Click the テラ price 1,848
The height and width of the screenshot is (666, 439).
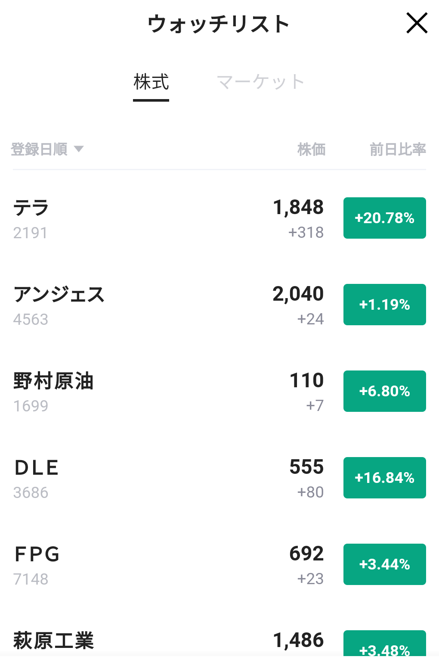(x=298, y=208)
